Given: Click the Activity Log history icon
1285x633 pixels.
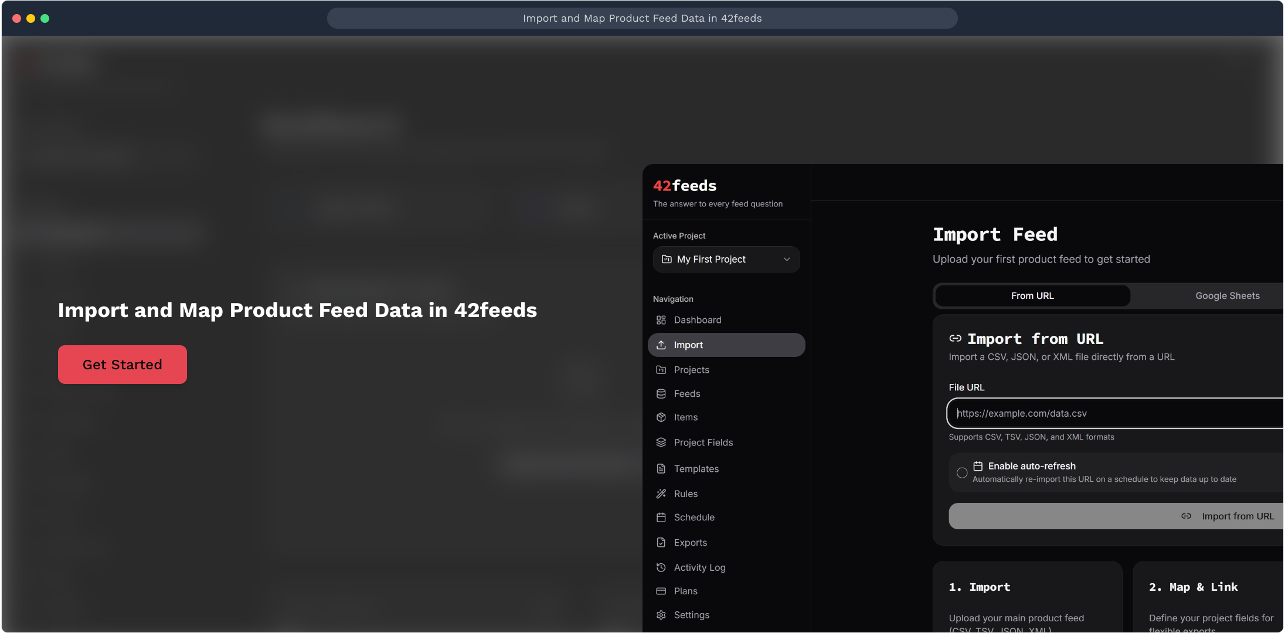Looking at the screenshot, I should [661, 567].
